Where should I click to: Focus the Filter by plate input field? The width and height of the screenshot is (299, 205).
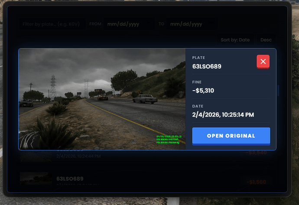pos(52,24)
